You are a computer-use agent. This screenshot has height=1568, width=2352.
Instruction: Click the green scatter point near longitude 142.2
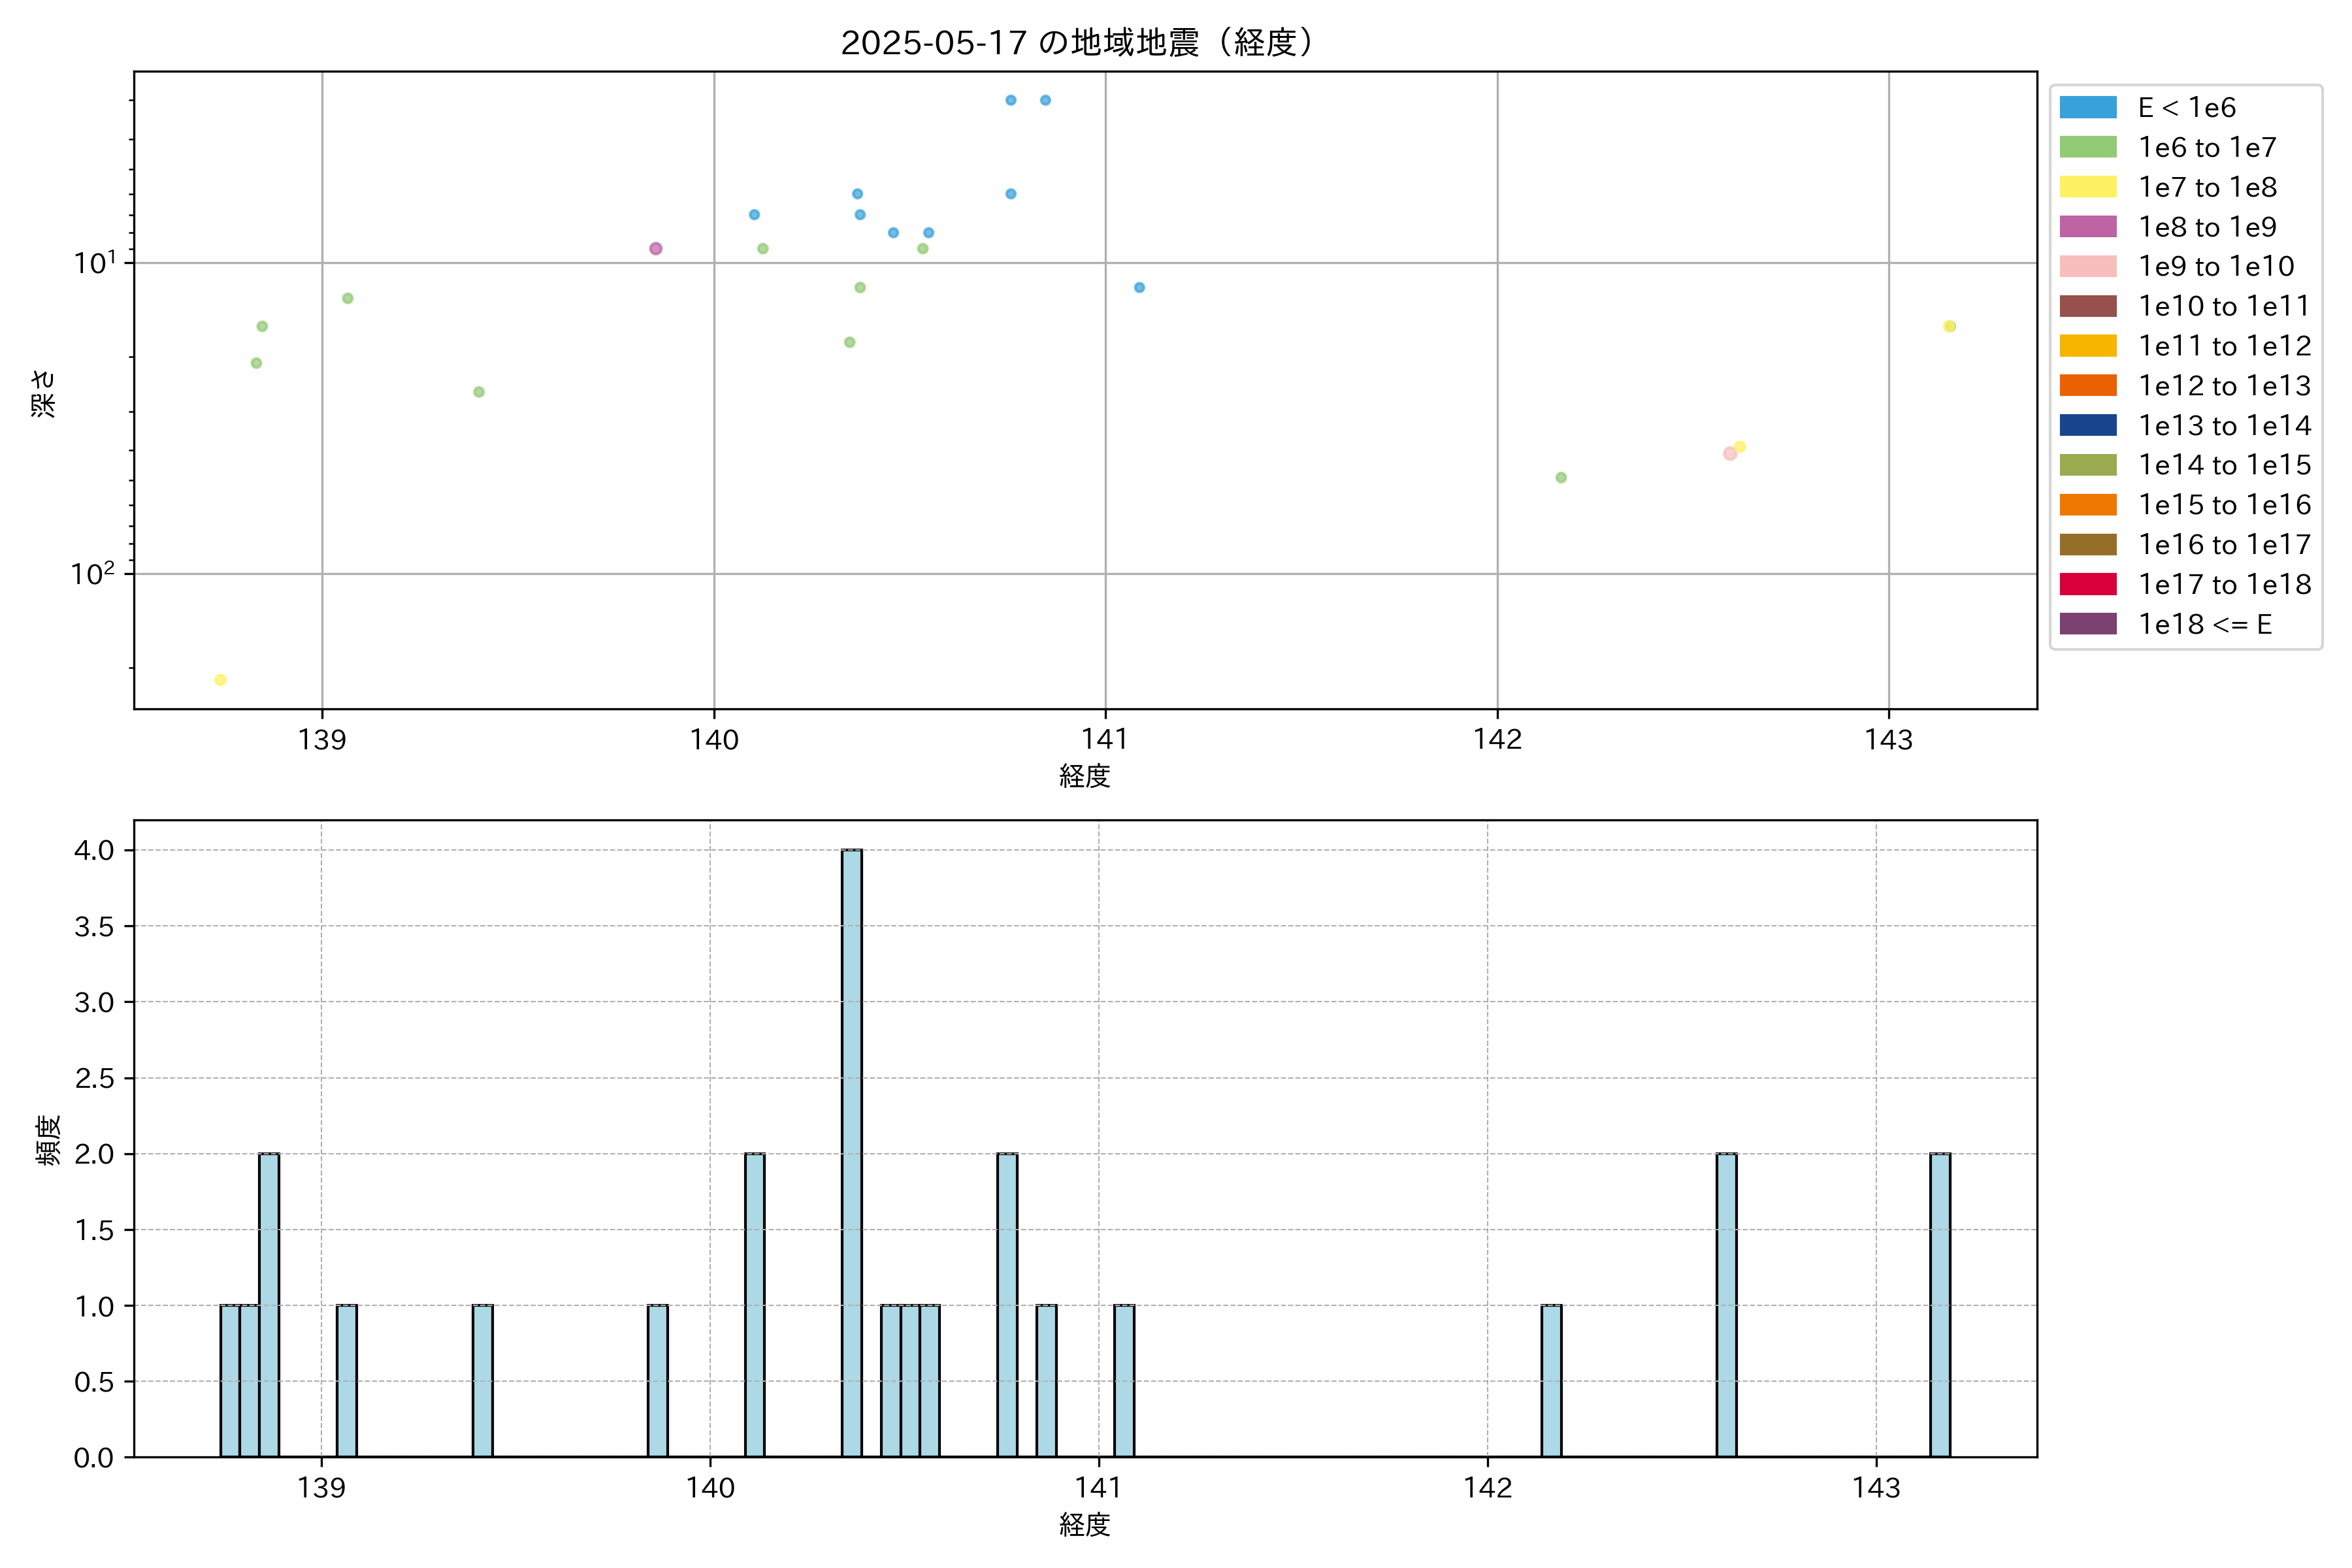[1561, 478]
